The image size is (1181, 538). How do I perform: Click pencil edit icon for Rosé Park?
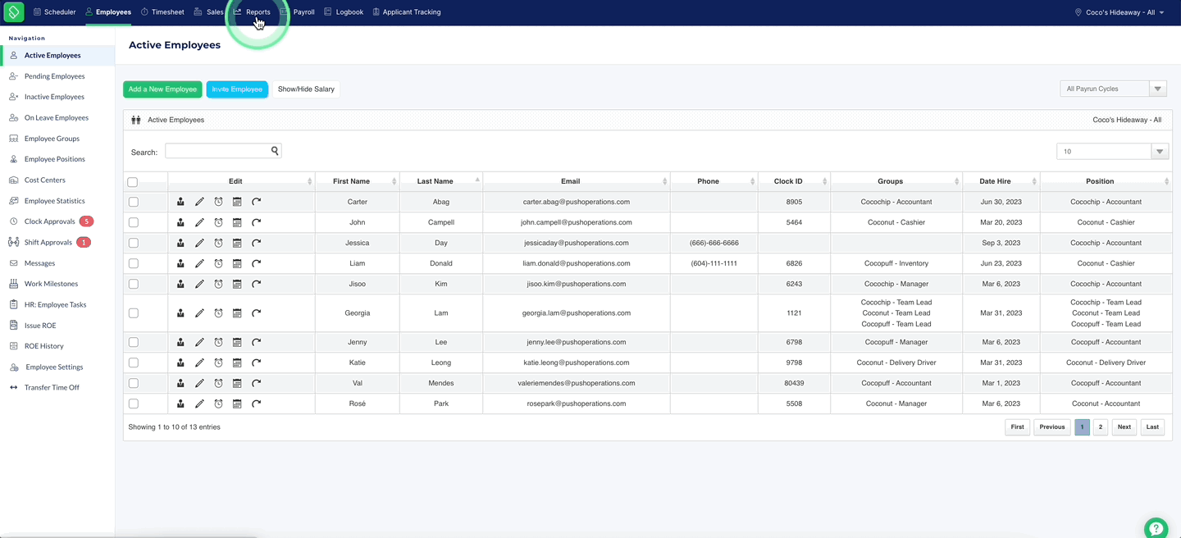[x=199, y=403]
